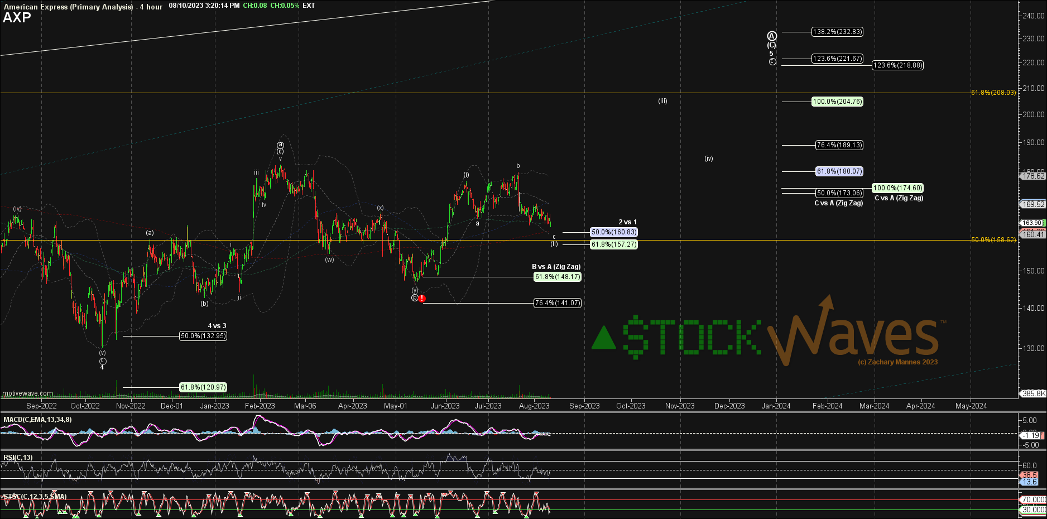Image resolution: width=1047 pixels, height=519 pixels.
Task: Select the STOC(C,12,3,5,SMA) indicator label
Action: (x=35, y=497)
